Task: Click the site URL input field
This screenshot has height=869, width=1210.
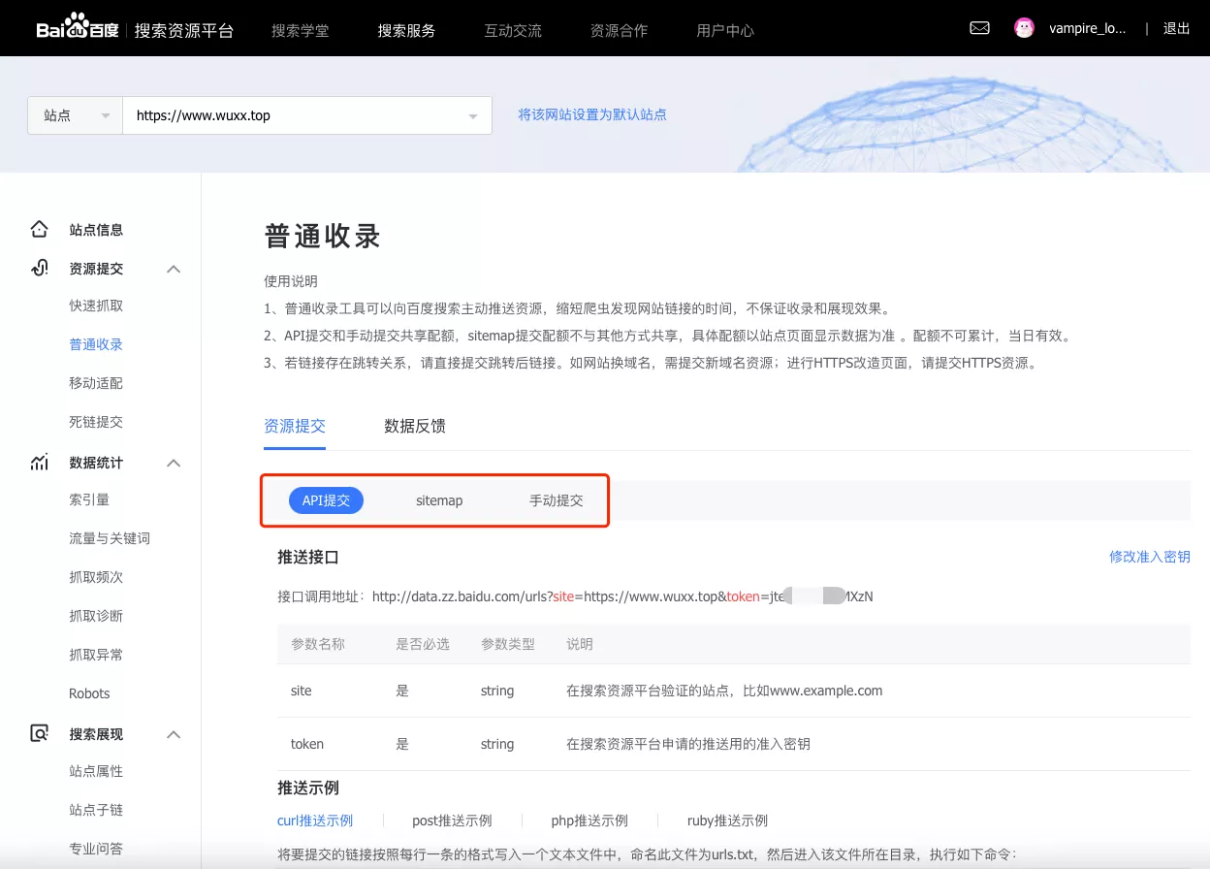Action: point(307,115)
